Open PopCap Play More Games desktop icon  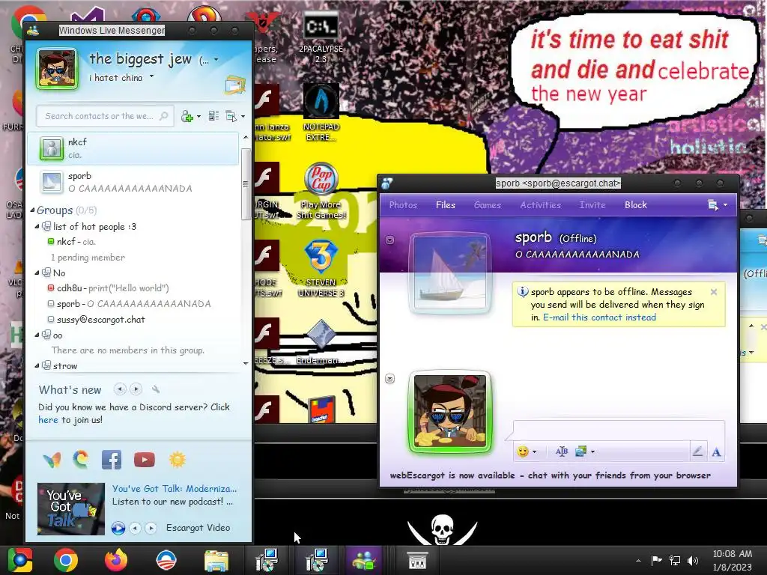[x=321, y=191]
